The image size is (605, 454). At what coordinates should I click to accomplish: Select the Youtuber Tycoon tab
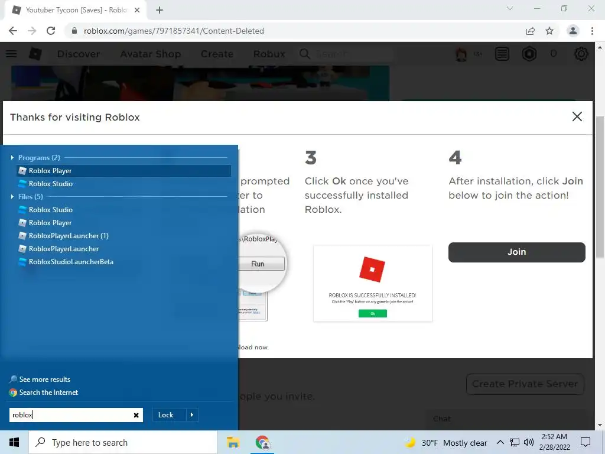(x=75, y=11)
